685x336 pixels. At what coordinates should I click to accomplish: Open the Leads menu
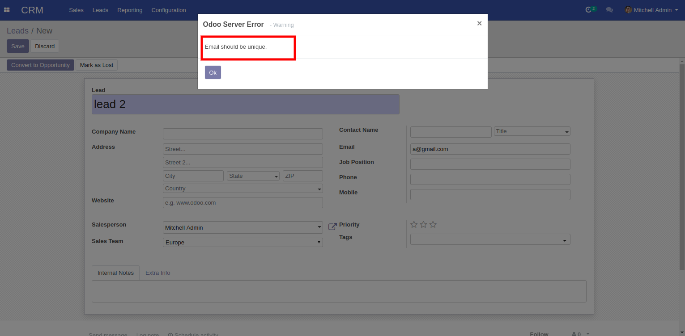(x=100, y=10)
